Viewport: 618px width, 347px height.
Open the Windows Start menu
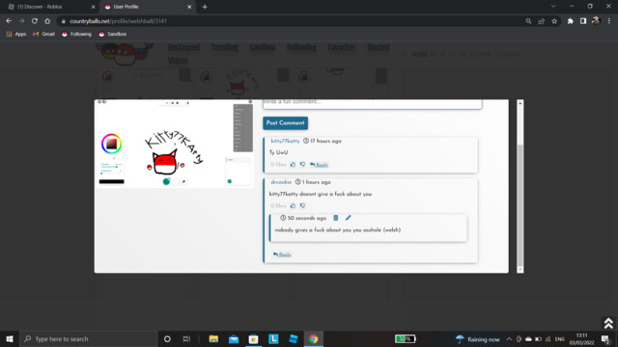tap(10, 338)
